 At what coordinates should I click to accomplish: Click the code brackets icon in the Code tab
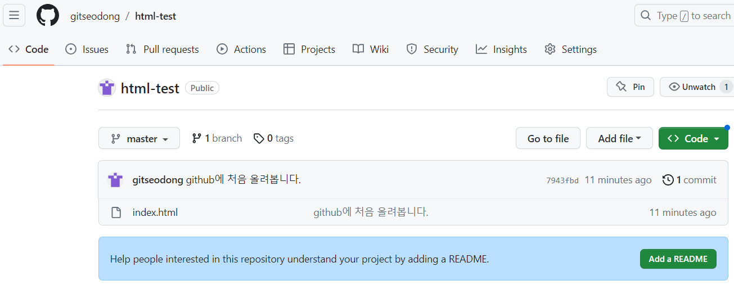point(14,49)
